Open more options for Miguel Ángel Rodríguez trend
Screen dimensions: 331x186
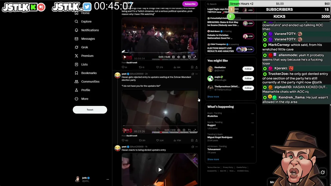(253, 135)
